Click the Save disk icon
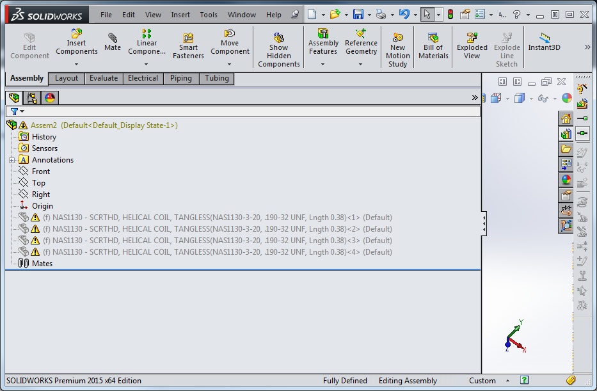 point(358,15)
